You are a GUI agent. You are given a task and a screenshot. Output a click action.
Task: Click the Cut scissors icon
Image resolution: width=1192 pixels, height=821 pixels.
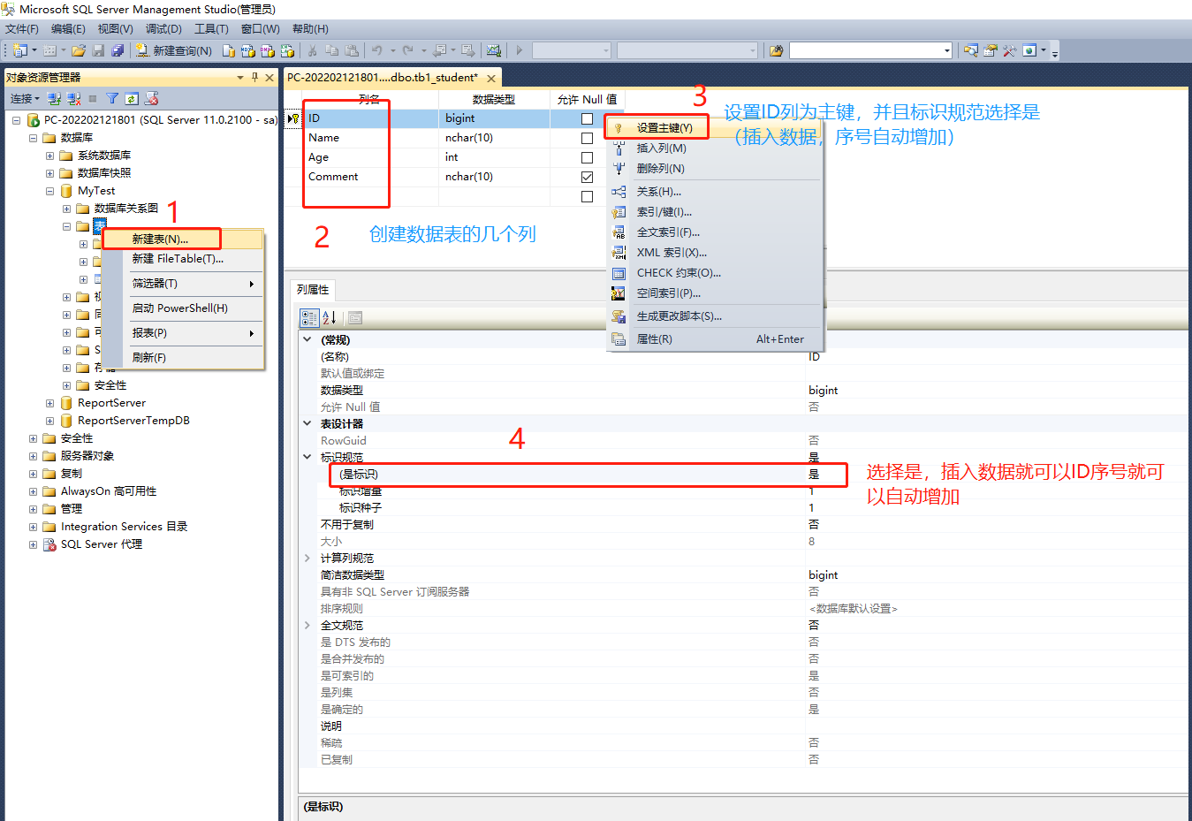(x=312, y=50)
